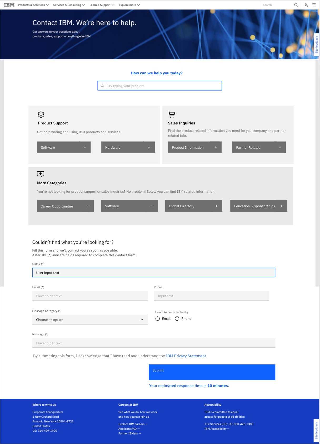Image resolution: width=320 pixels, height=444 pixels.
Task: Open the user profile icon
Action: pos(306,5)
